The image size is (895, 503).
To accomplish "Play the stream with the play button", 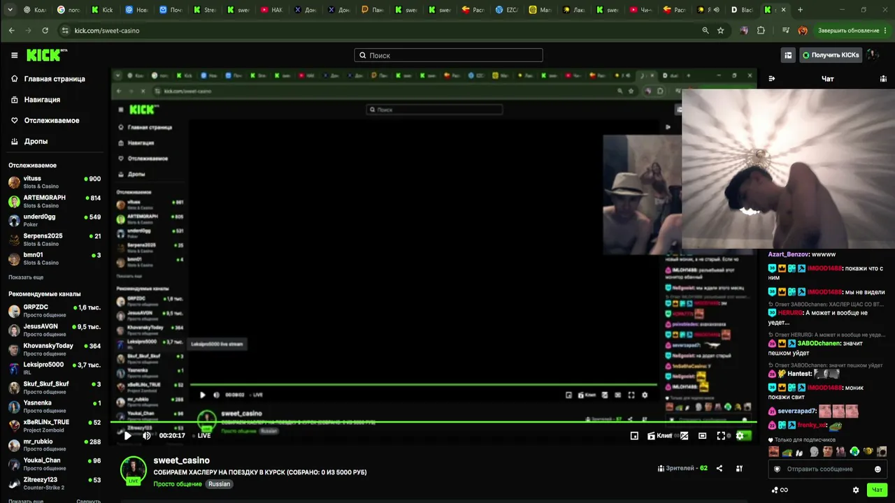I will tap(127, 435).
